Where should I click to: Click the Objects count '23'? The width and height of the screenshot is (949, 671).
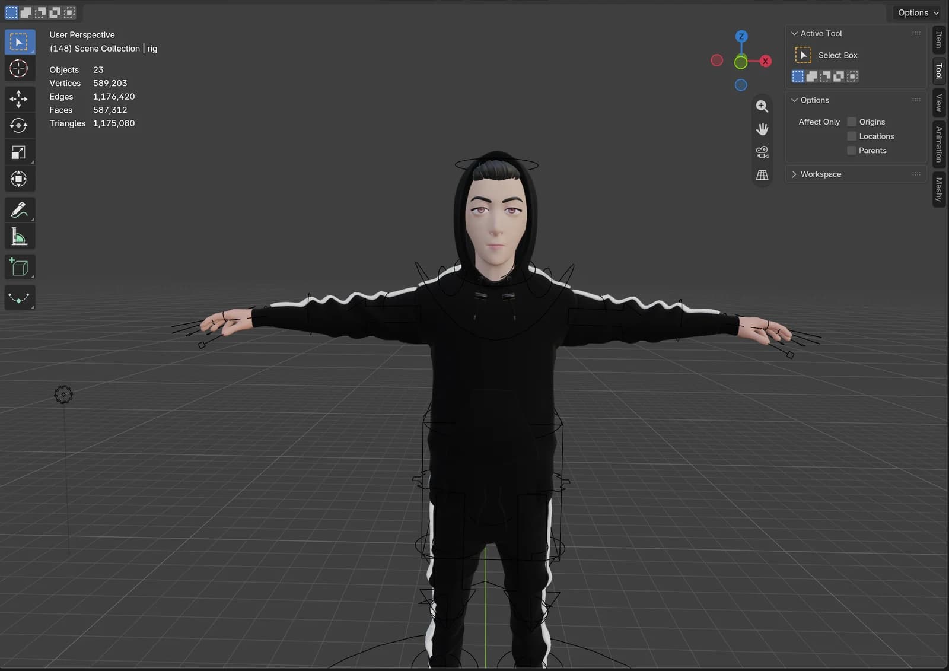pyautogui.click(x=98, y=70)
